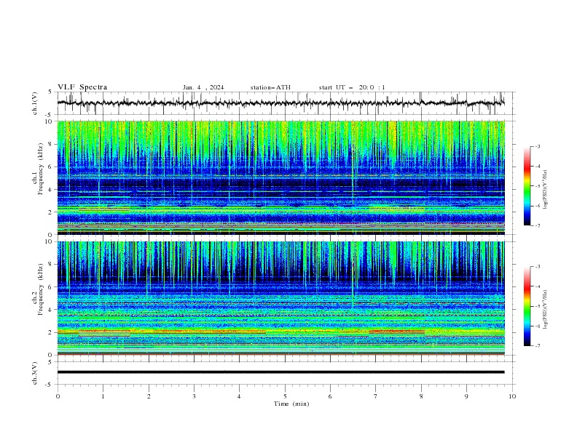Click the log(PSD) label of ch.2 color bar
This screenshot has width=577, height=445.
click(x=546, y=309)
